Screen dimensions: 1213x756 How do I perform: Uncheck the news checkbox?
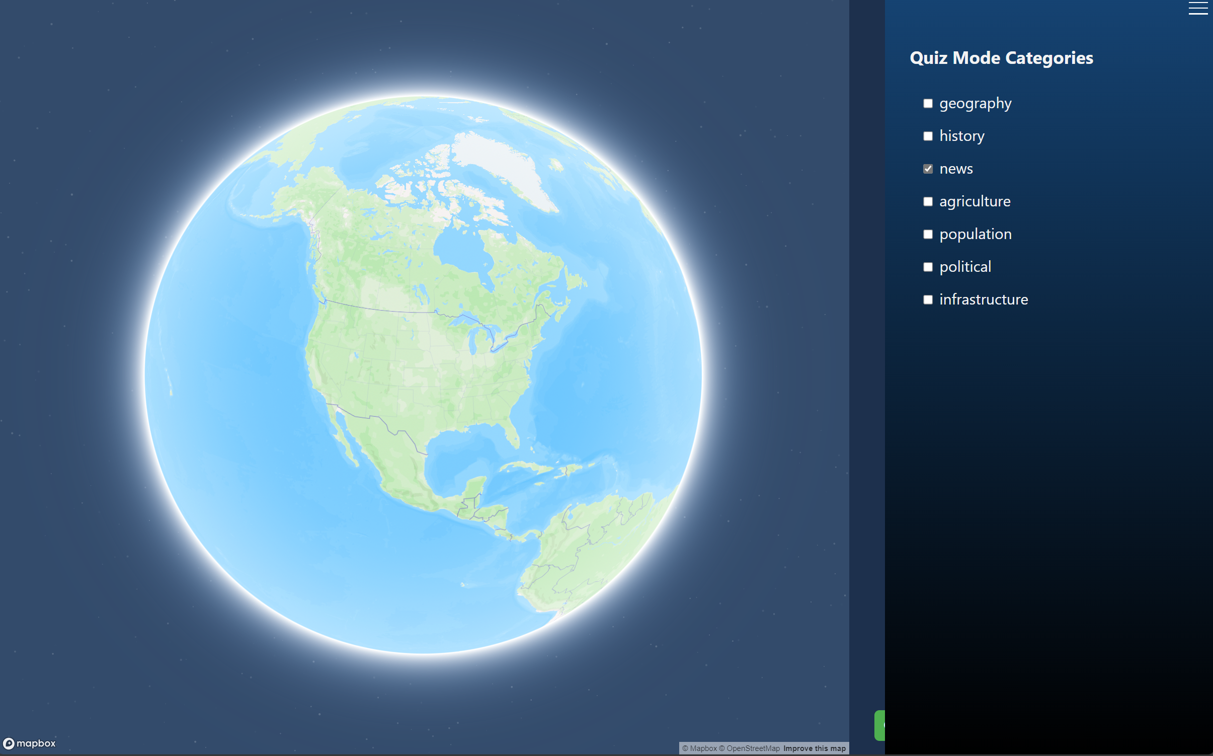point(928,169)
